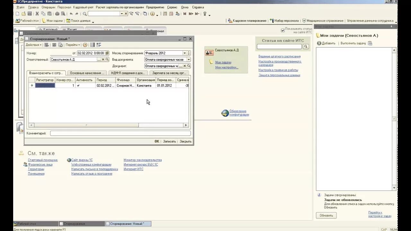411x231 pixels.
Task: Open the Ответственный magnifier lookup icon
Action: pos(108,60)
